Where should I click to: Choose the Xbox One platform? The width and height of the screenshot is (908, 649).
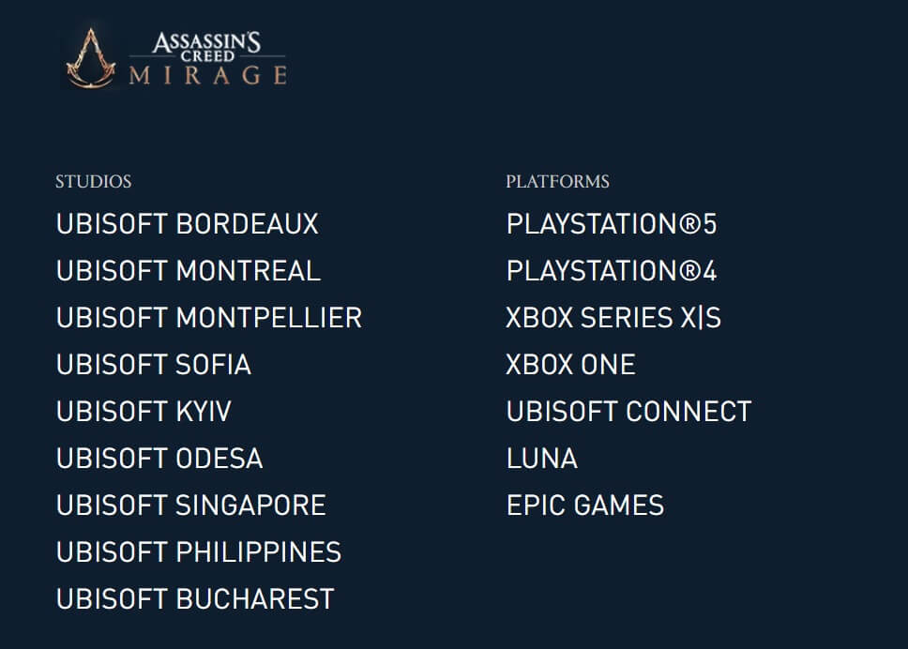pyautogui.click(x=570, y=365)
